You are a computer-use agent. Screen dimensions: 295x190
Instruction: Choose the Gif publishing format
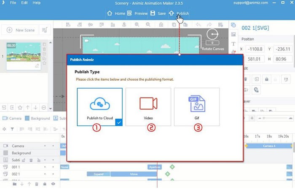[x=197, y=107]
